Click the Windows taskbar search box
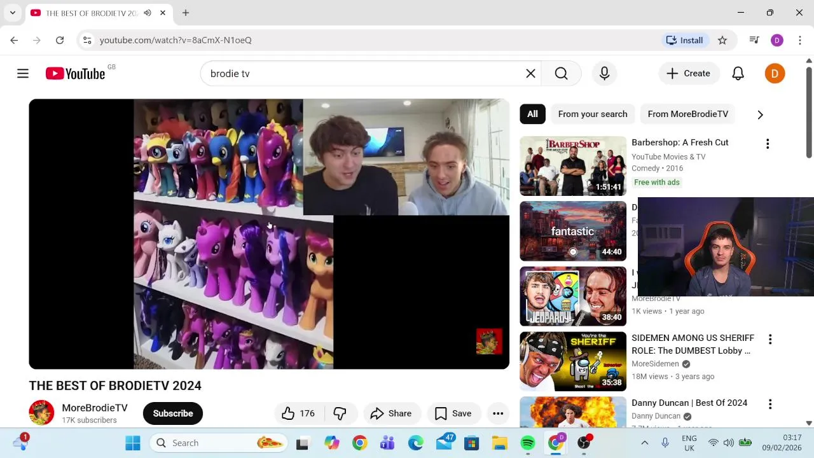The width and height of the screenshot is (814, 458). [x=218, y=443]
